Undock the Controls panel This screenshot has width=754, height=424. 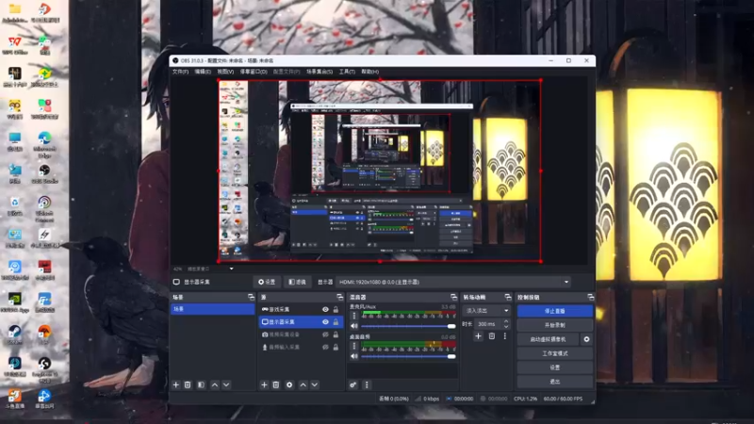pos(591,297)
